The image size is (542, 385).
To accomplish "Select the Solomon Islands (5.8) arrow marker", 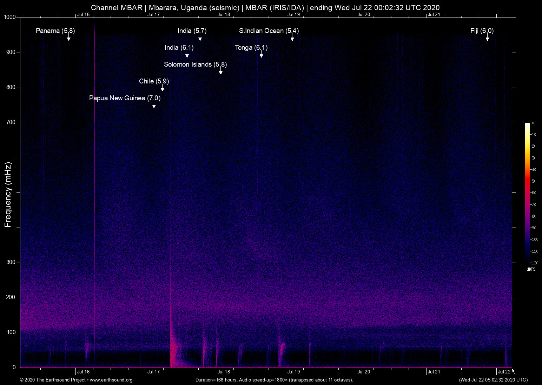I will 220,72.
